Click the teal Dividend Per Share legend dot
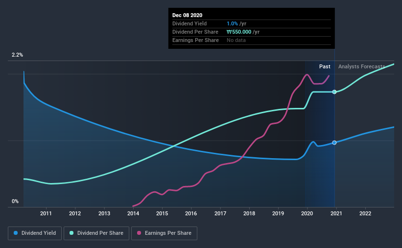Viewport: 402px width, 248px height. [x=71, y=233]
